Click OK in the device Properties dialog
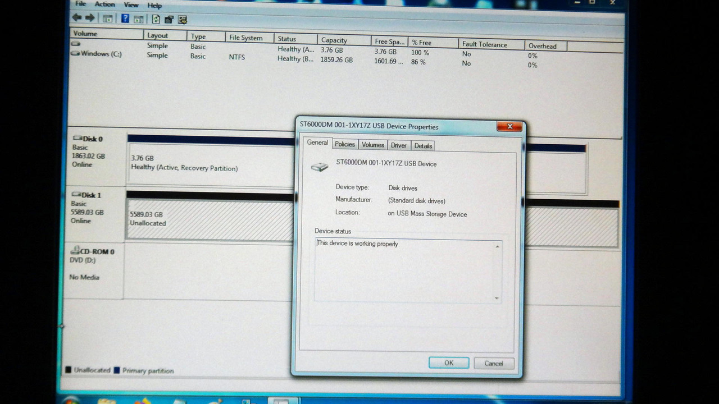Image resolution: width=719 pixels, height=404 pixels. (449, 362)
